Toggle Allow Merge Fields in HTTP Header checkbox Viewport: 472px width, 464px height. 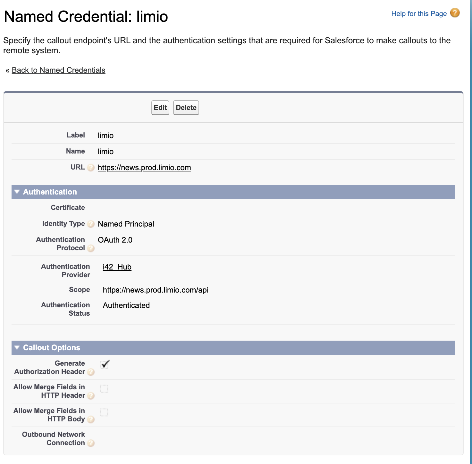[x=104, y=389]
